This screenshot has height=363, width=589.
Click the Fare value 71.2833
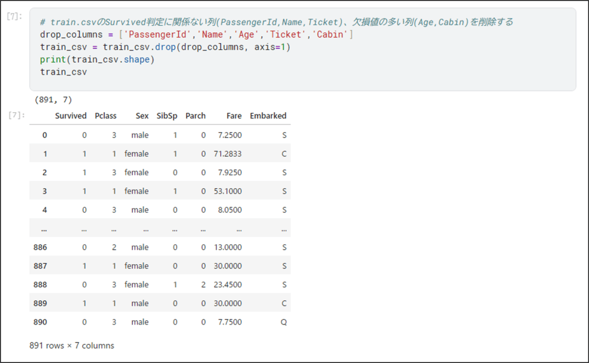coord(228,154)
